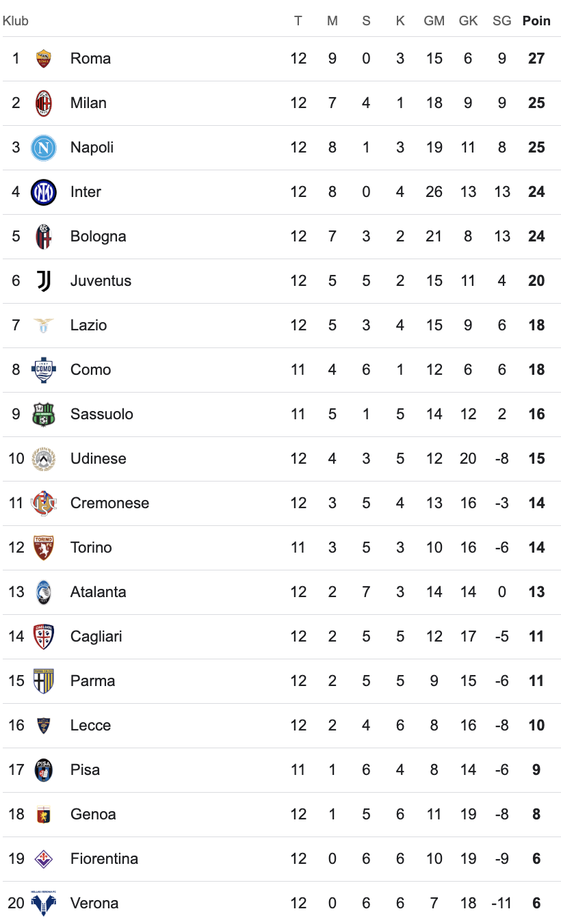Click the Poin column header
The height and width of the screenshot is (922, 561).
[536, 21]
